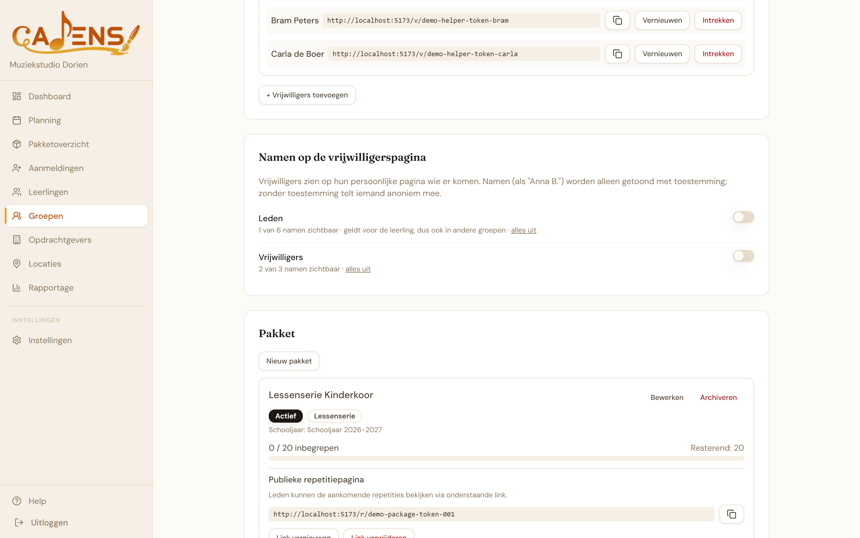The image size is (860, 538).
Task: Toggle the Vrijwilligers names visibility switch
Action: (x=743, y=256)
